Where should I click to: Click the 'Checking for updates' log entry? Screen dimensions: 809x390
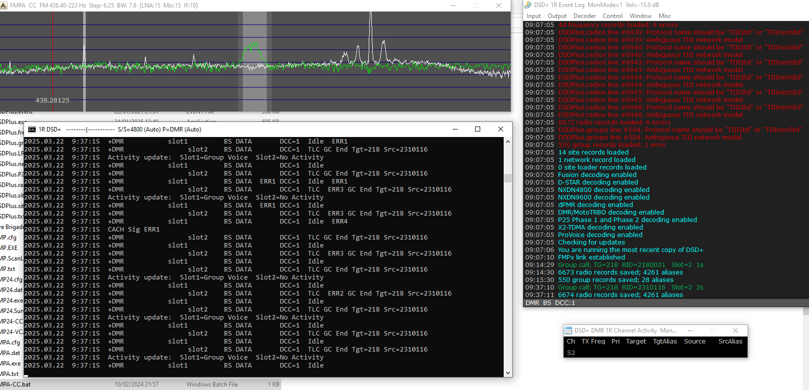[592, 242]
